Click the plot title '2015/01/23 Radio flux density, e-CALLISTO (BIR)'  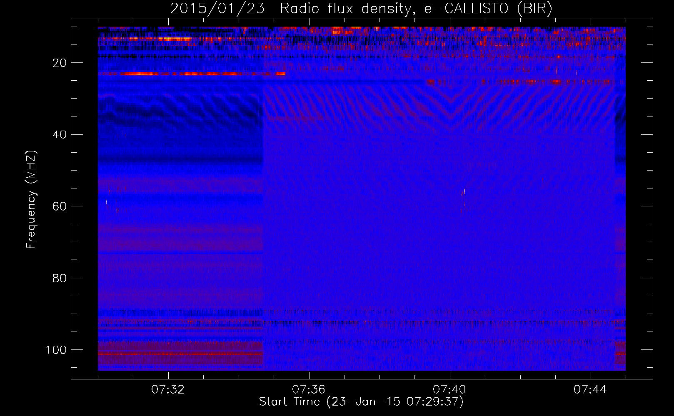click(361, 9)
